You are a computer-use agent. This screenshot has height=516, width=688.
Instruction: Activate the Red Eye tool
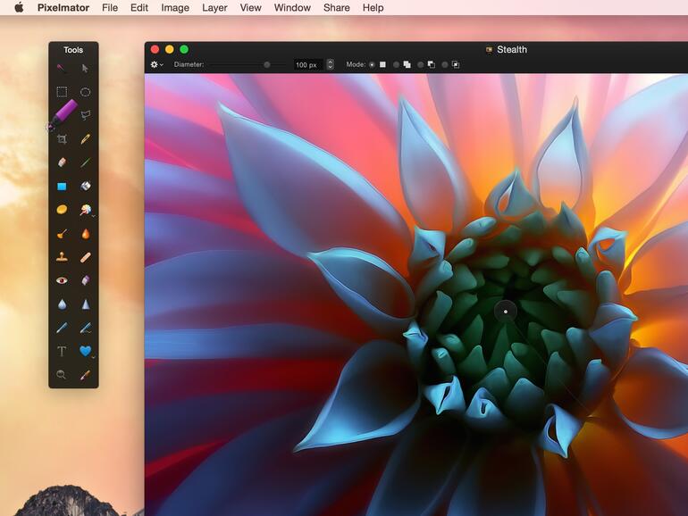click(62, 280)
